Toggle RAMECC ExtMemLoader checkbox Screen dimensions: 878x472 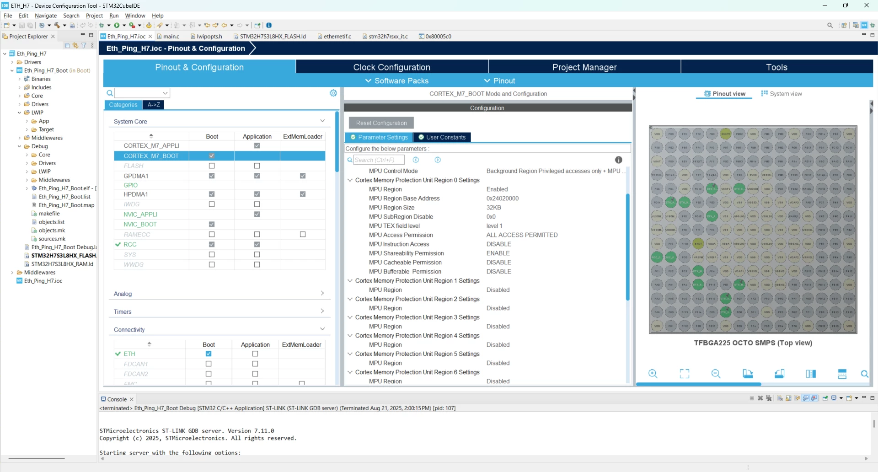(x=303, y=235)
